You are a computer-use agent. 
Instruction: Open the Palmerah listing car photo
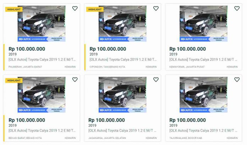[x=42, y=24]
